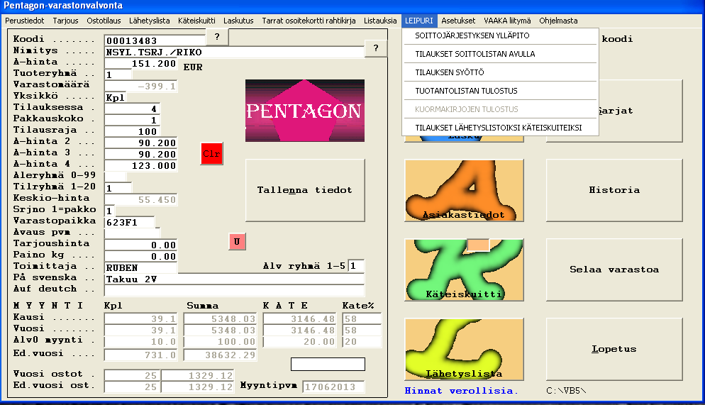
Task: Open the Lähetyslista yellow L icon button
Action: pos(464,349)
